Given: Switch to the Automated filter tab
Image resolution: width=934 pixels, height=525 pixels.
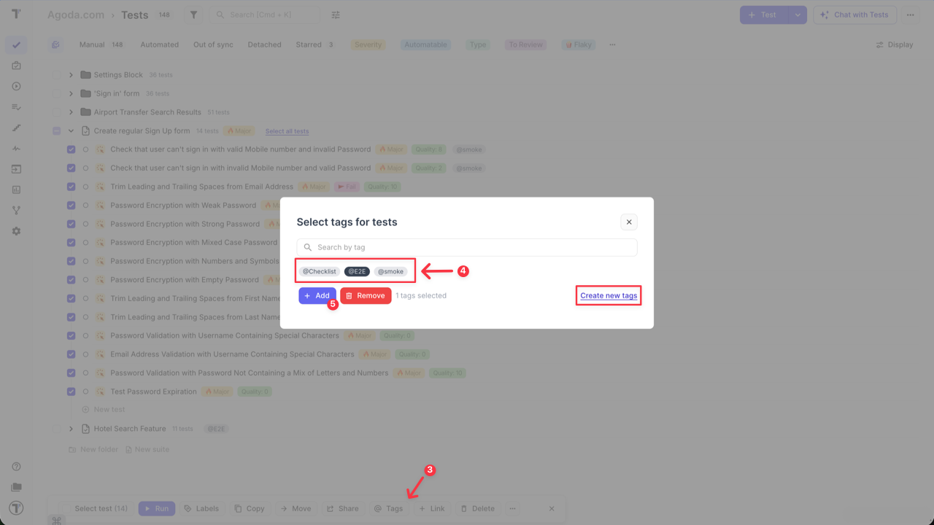Looking at the screenshot, I should [x=159, y=44].
